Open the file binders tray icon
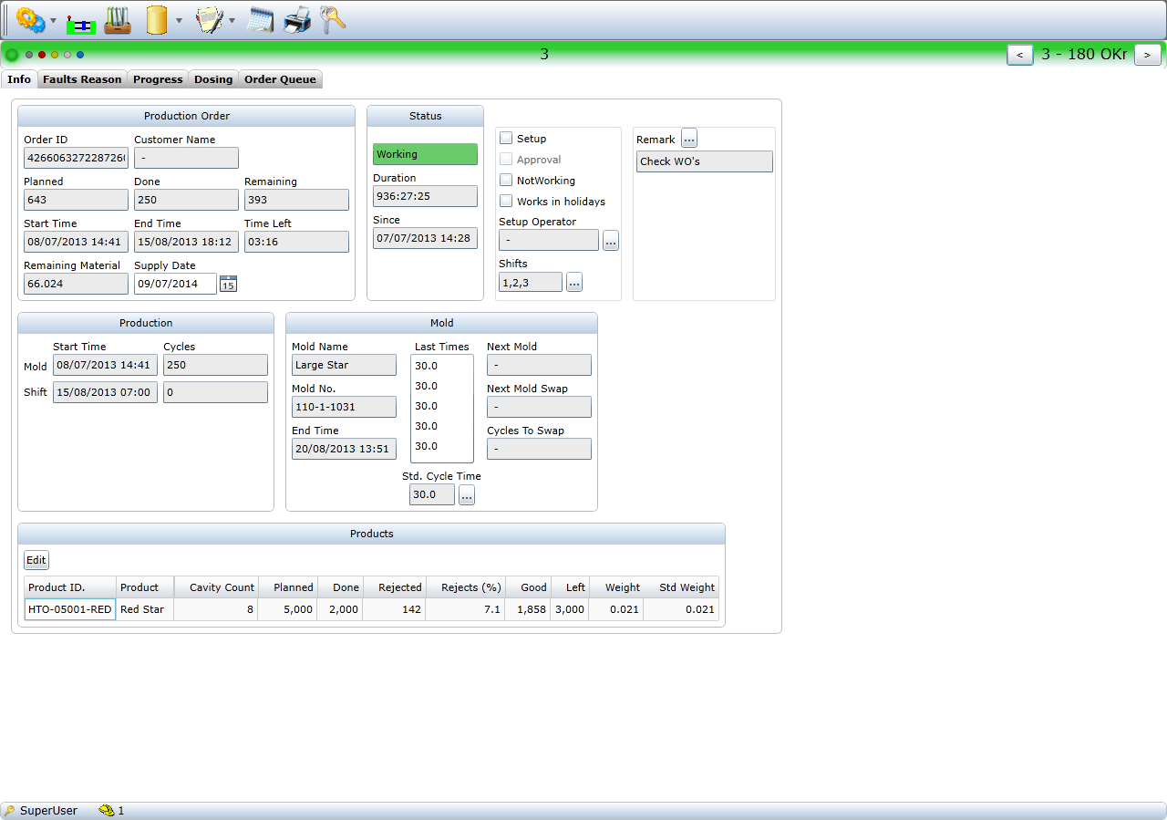This screenshot has height=820, width=1167. pos(117,20)
